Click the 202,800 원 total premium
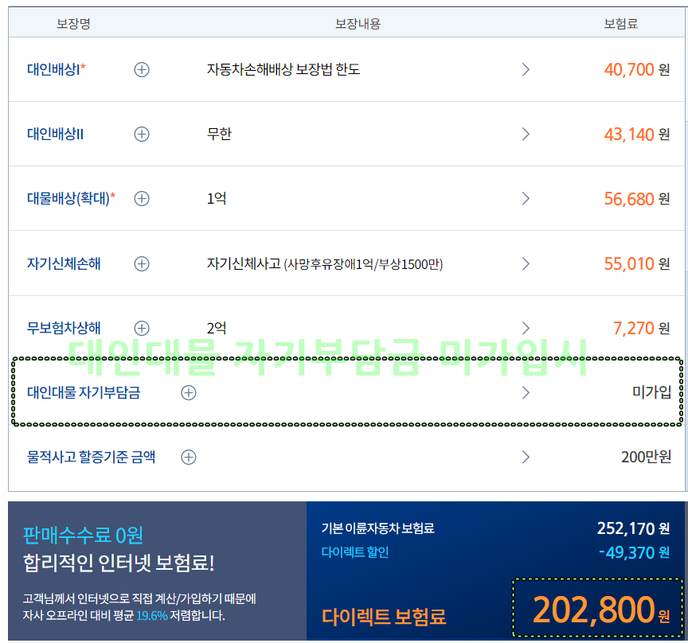The width and height of the screenshot is (688, 643). pos(601,610)
